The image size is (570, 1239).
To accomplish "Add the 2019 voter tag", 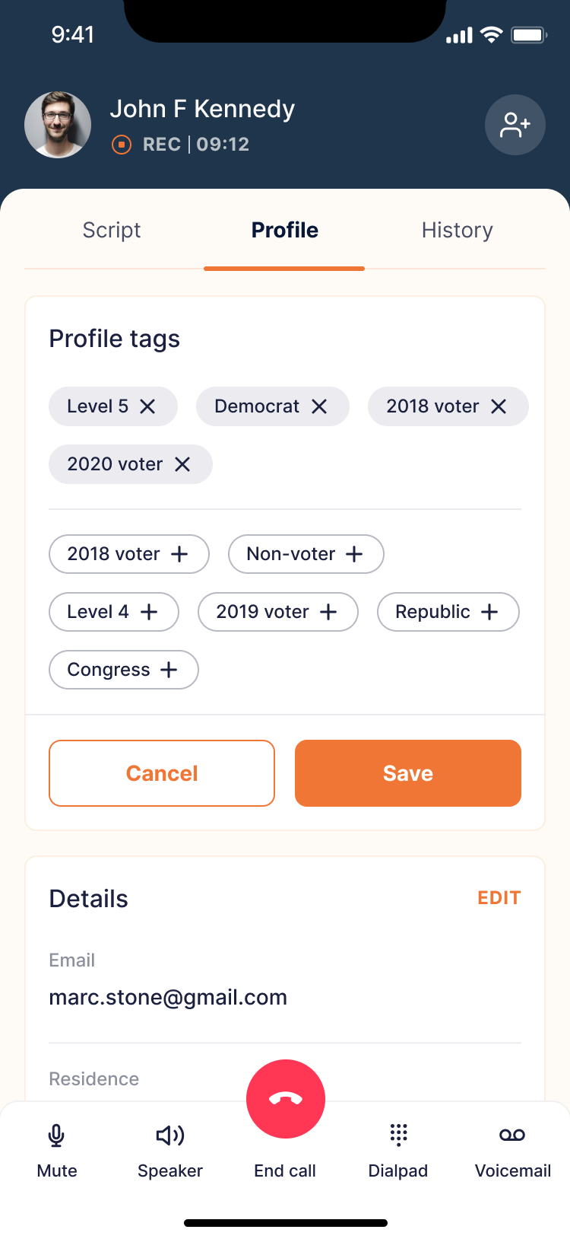I will [x=328, y=612].
